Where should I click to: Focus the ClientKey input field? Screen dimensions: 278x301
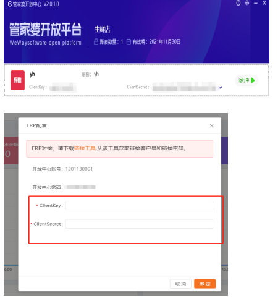(139, 206)
